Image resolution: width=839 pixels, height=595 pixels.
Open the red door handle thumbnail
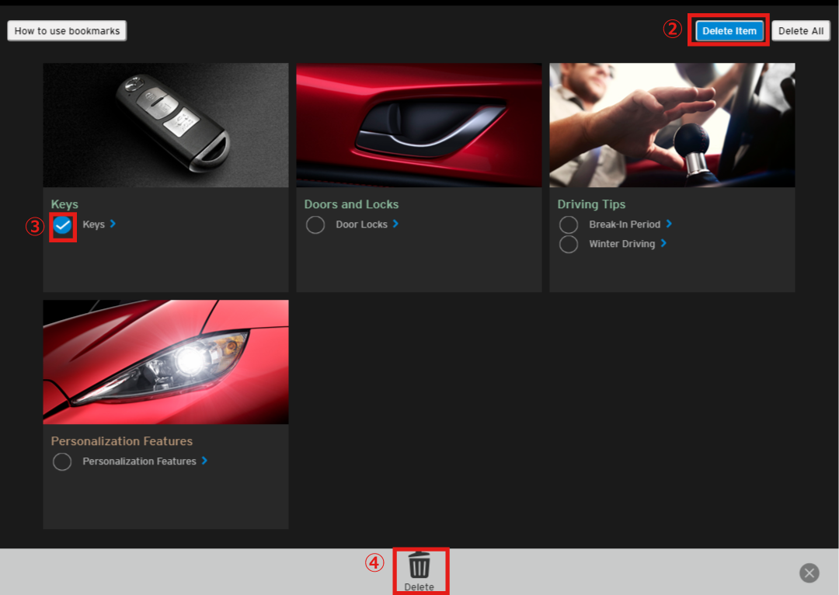point(419,125)
